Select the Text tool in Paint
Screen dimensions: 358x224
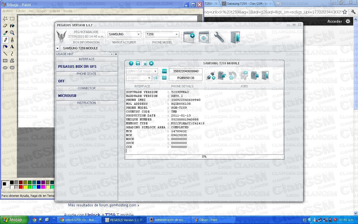[x=12, y=47]
